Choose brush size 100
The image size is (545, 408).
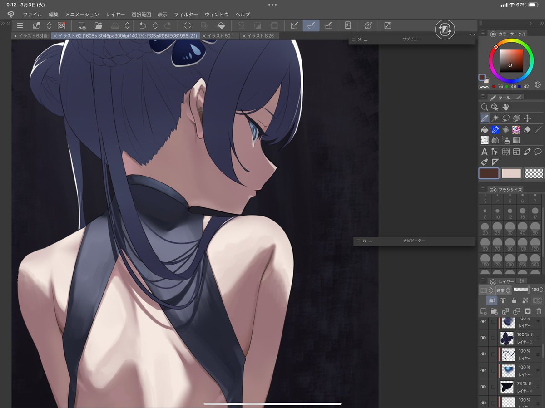tap(522, 244)
